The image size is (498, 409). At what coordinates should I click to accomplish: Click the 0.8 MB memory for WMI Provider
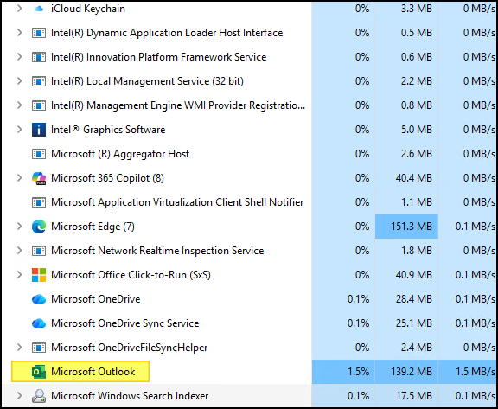(x=417, y=105)
